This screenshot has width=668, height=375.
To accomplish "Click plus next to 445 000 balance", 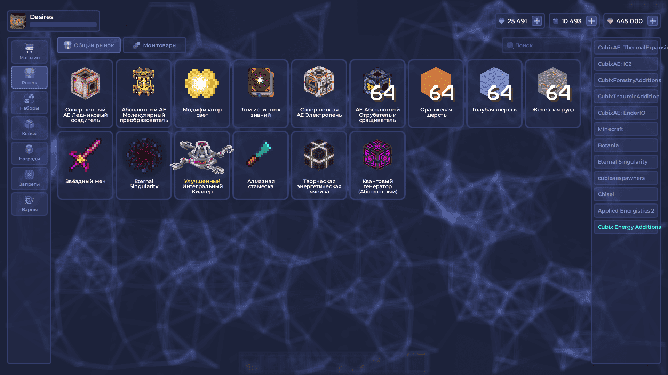I will pos(653,21).
